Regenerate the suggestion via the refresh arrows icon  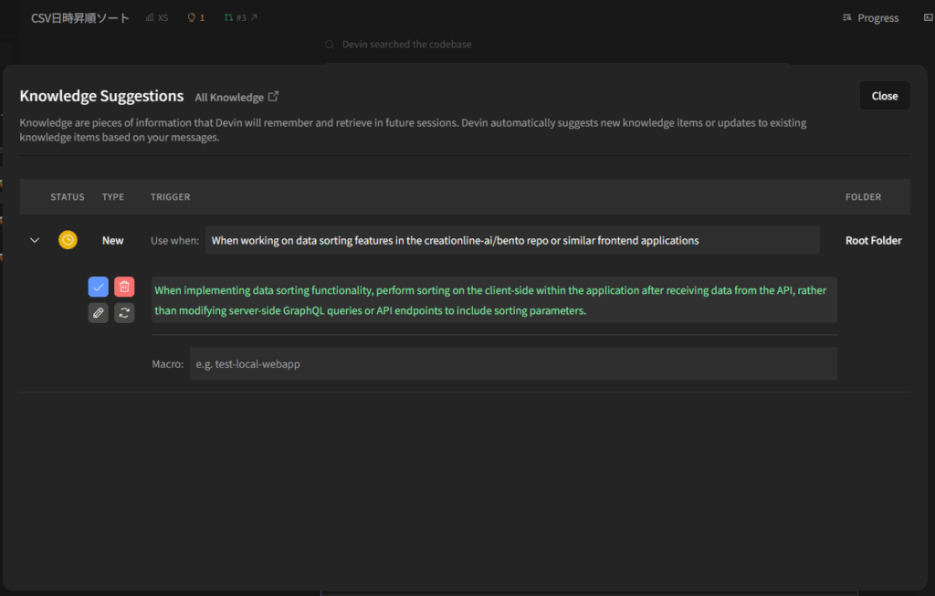(124, 312)
